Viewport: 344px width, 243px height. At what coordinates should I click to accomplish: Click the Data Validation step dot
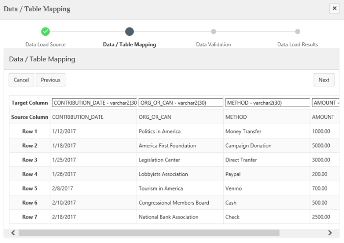pos(213,31)
